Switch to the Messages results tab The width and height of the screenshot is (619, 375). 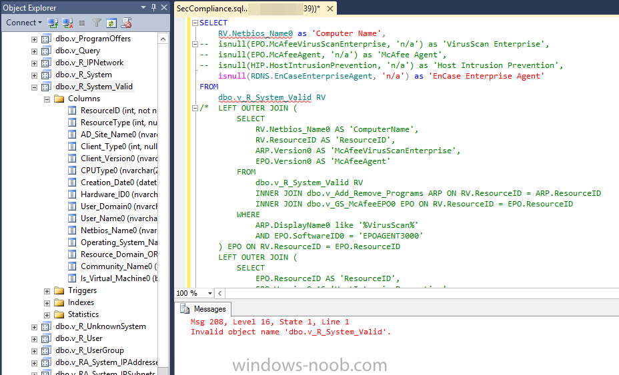coord(203,309)
